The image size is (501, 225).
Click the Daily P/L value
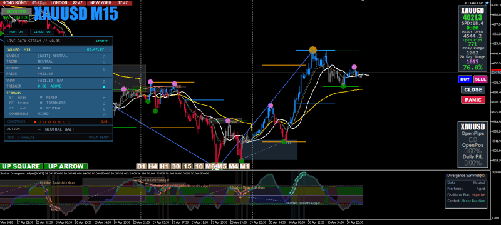(x=473, y=163)
